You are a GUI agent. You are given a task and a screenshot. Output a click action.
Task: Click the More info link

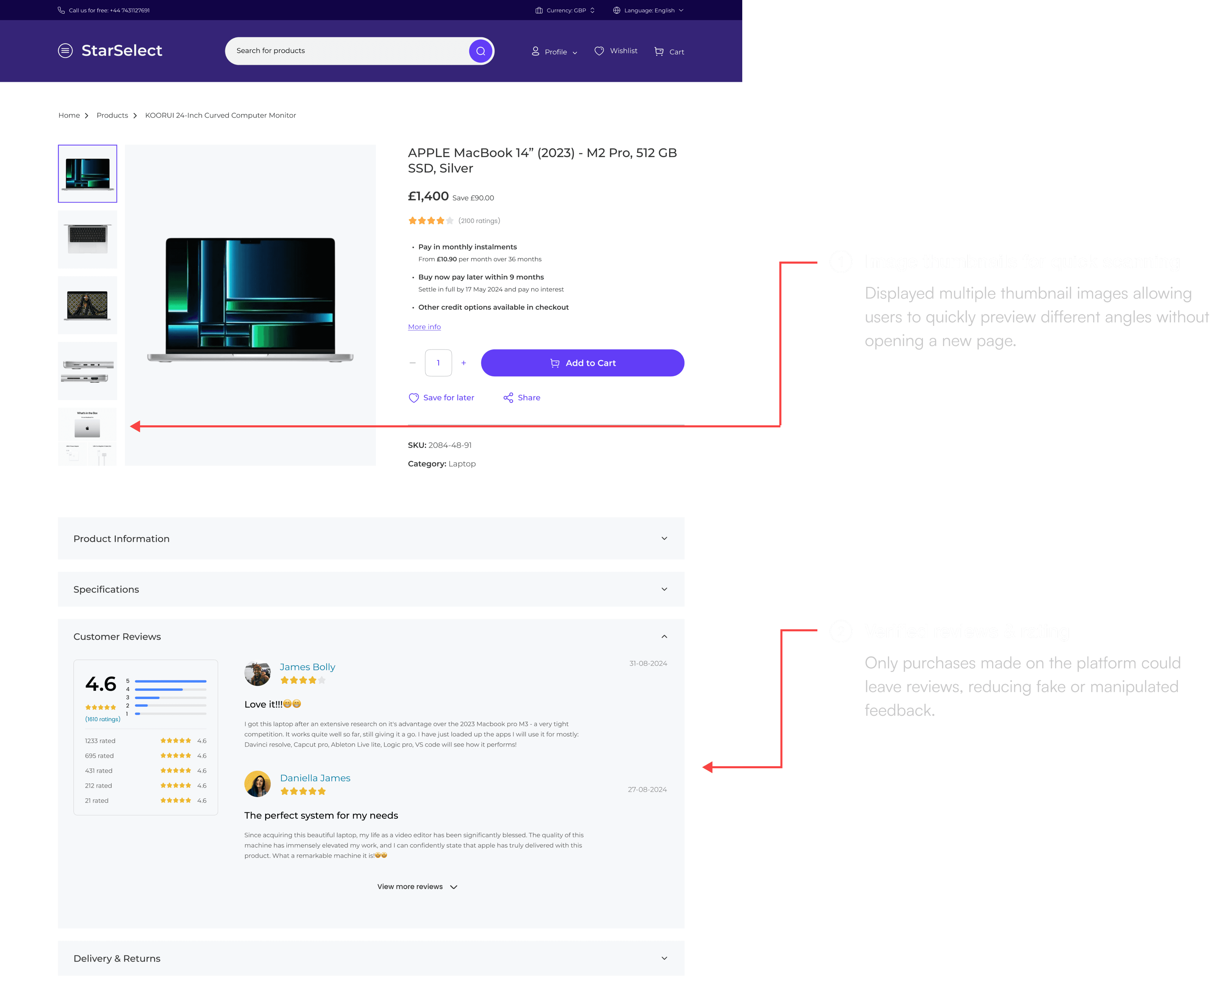(x=424, y=327)
